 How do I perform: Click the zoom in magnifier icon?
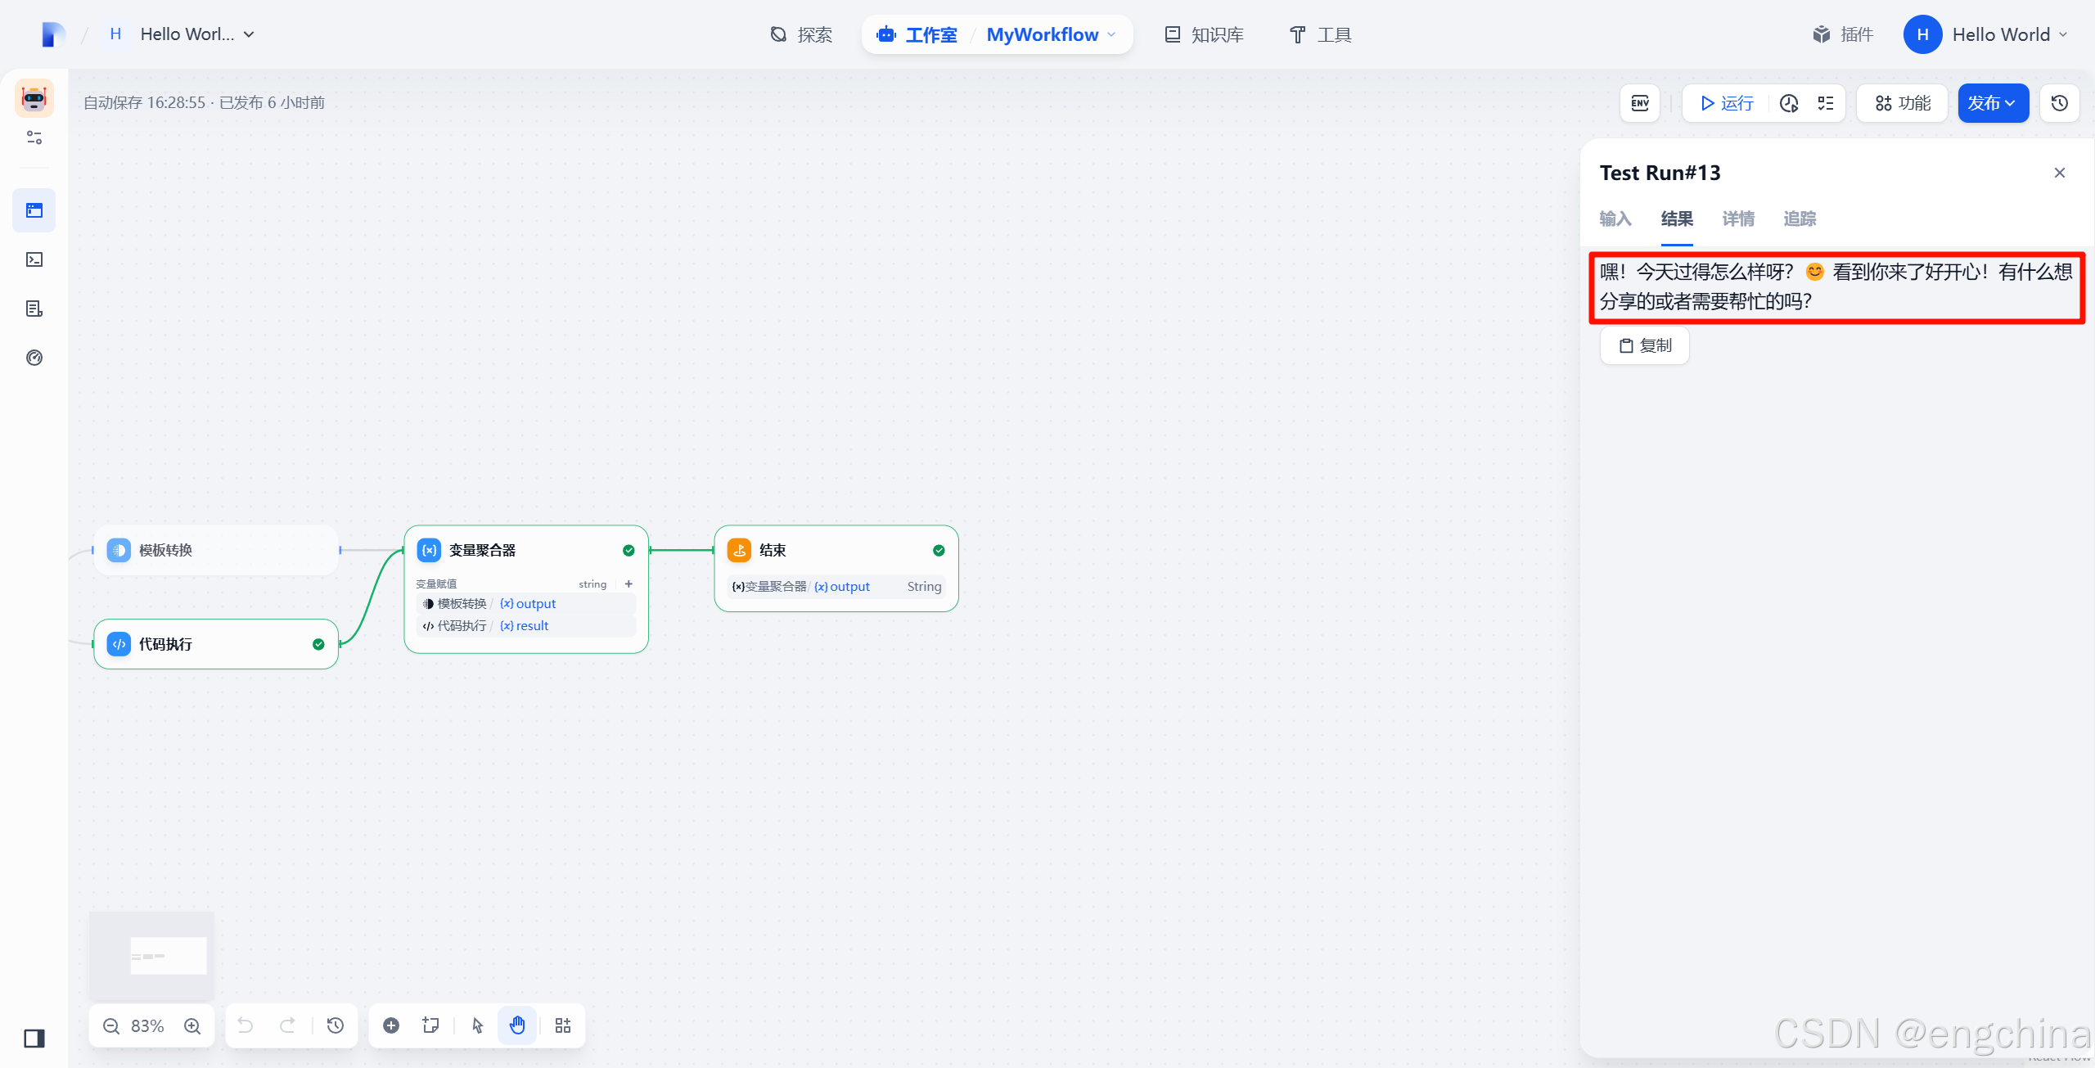click(192, 1026)
